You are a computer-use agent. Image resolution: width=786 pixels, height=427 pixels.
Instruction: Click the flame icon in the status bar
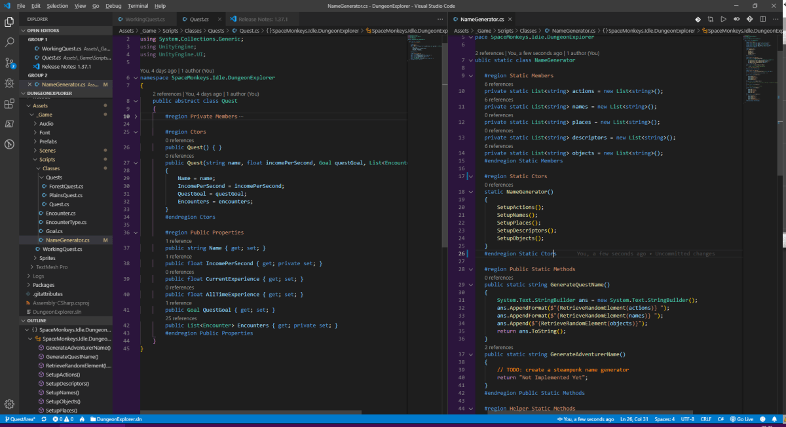pyautogui.click(x=82, y=419)
